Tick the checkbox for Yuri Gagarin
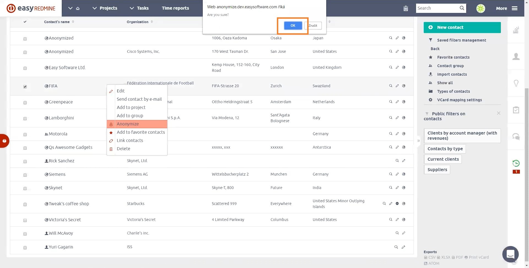Viewport: 529px width, 268px height. (x=25, y=248)
